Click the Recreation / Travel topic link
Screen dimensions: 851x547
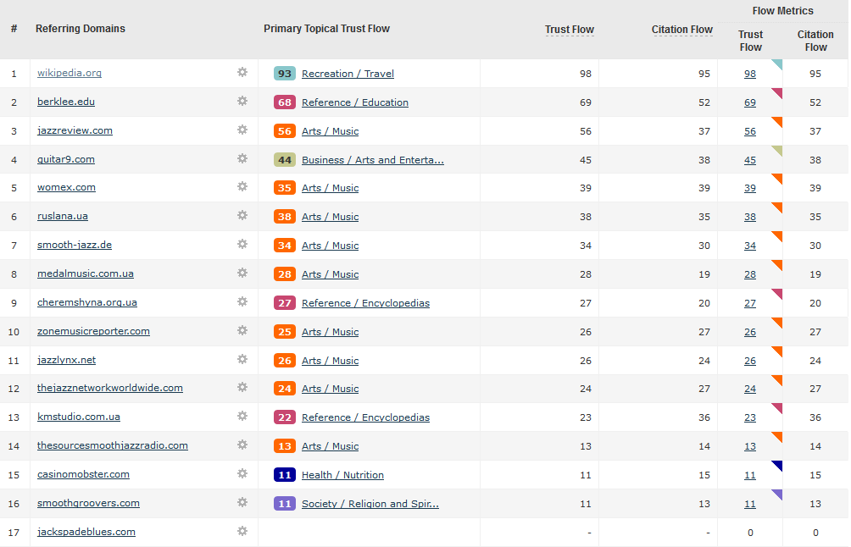point(348,74)
